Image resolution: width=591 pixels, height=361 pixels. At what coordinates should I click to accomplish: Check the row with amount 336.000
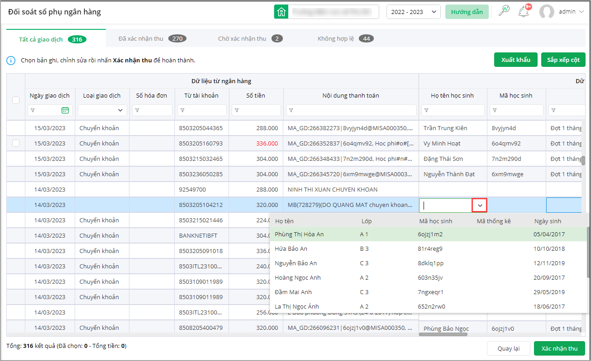(16, 143)
